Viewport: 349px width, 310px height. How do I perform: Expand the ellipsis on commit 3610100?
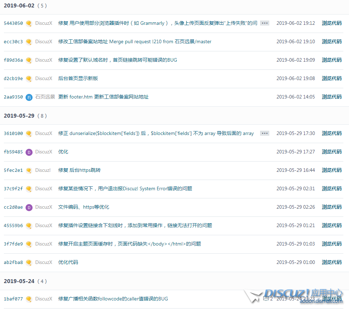click(x=265, y=133)
